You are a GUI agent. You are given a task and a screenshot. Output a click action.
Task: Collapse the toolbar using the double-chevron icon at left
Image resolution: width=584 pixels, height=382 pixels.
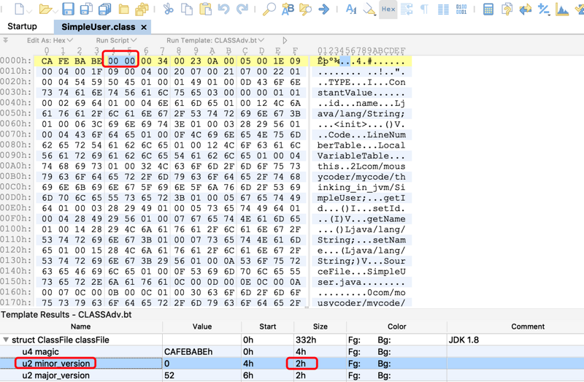[6, 40]
